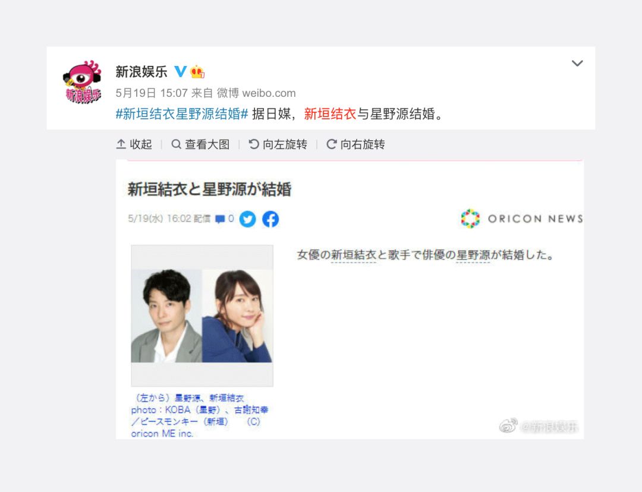Open hashtag #新垣结衣星野源结婚# topic

point(182,114)
